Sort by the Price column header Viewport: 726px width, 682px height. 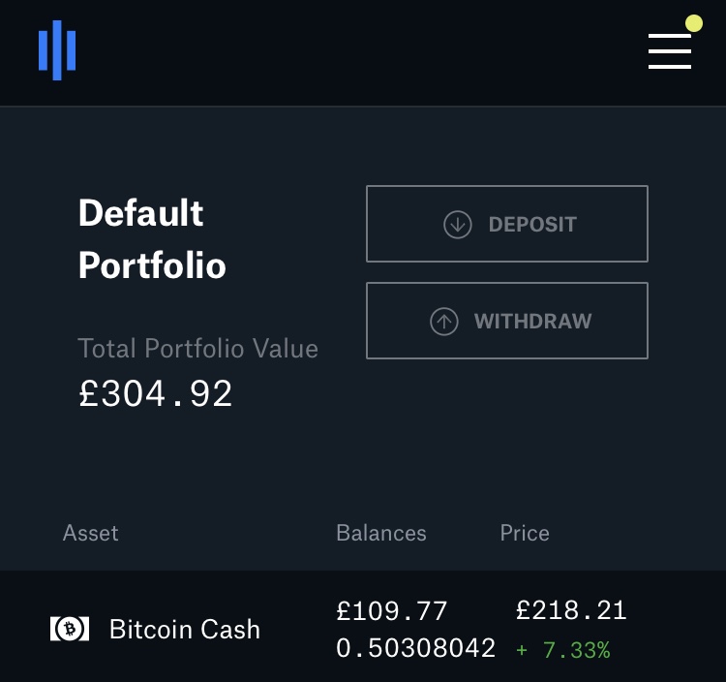click(525, 533)
